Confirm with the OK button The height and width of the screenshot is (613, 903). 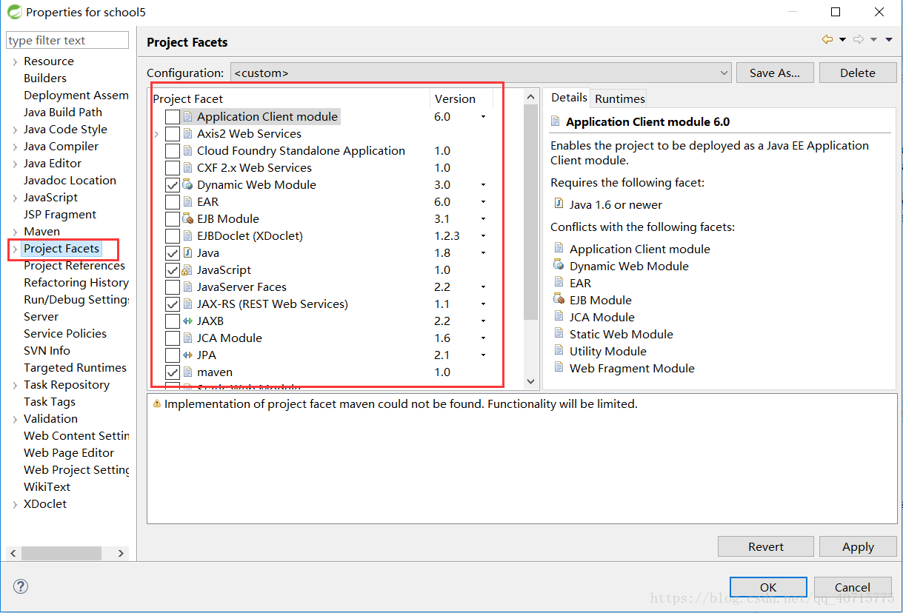(768, 587)
